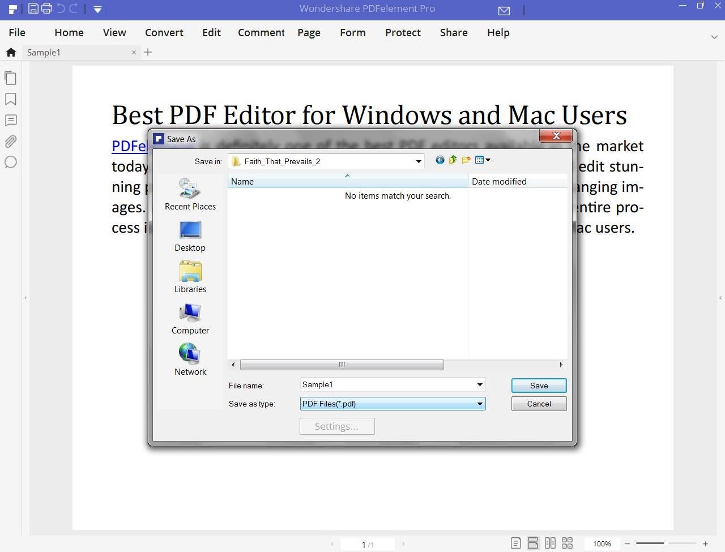Open the Share ribbon tab
725x552 pixels.
[x=454, y=33]
